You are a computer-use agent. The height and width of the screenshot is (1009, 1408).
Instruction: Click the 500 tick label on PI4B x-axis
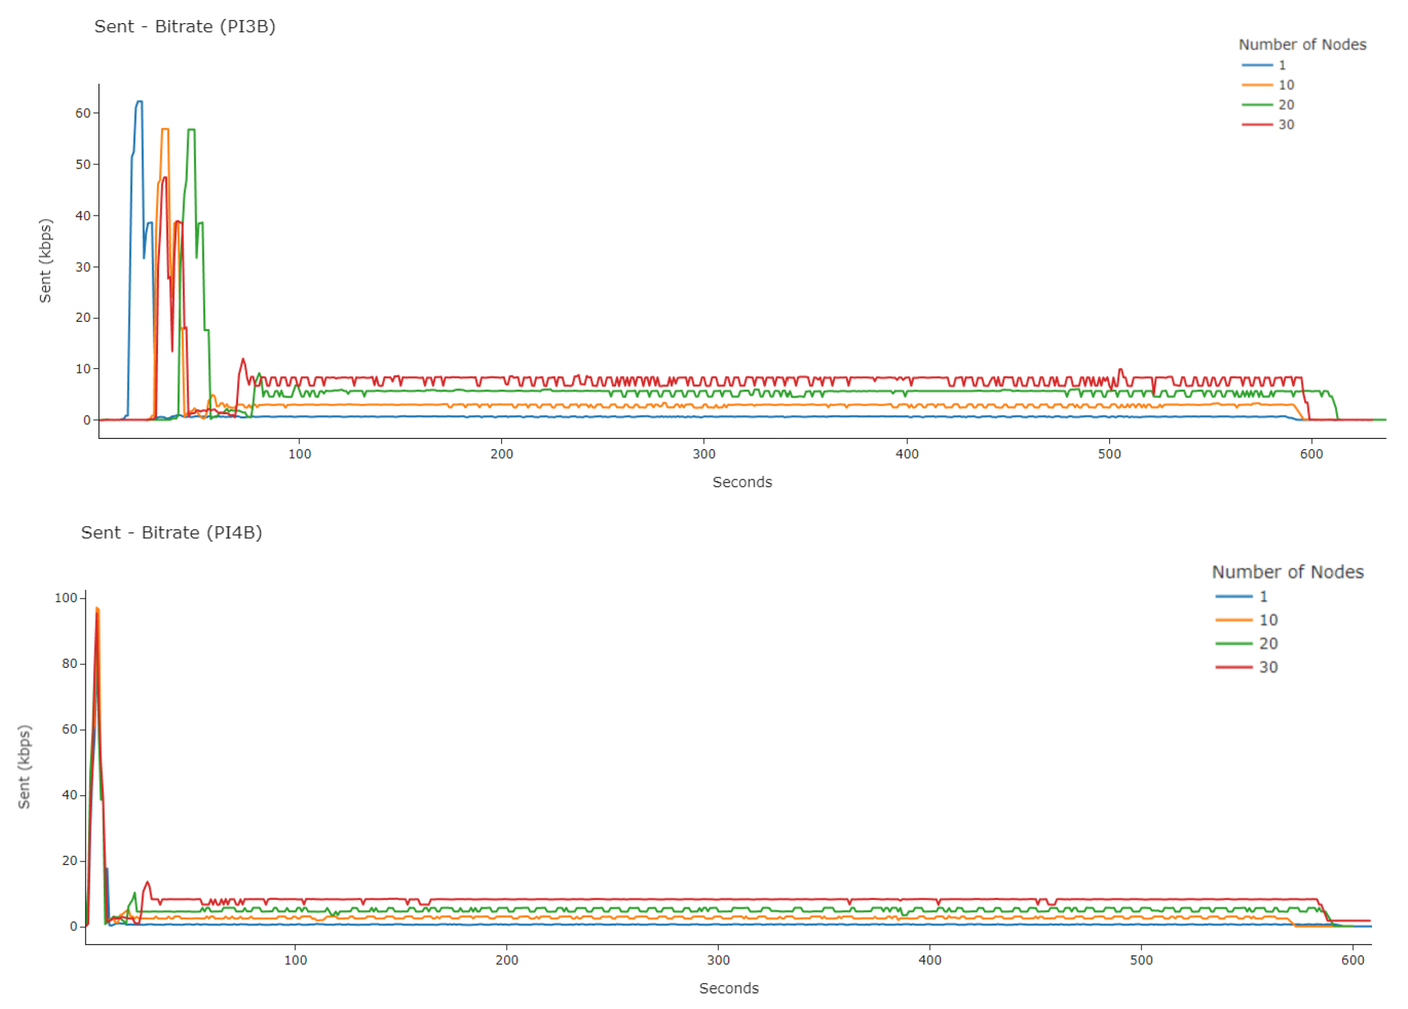pyautogui.click(x=1141, y=961)
